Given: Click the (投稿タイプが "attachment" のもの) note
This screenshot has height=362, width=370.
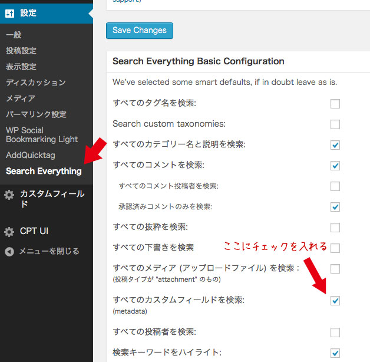Looking at the screenshot, I should pos(167,279).
